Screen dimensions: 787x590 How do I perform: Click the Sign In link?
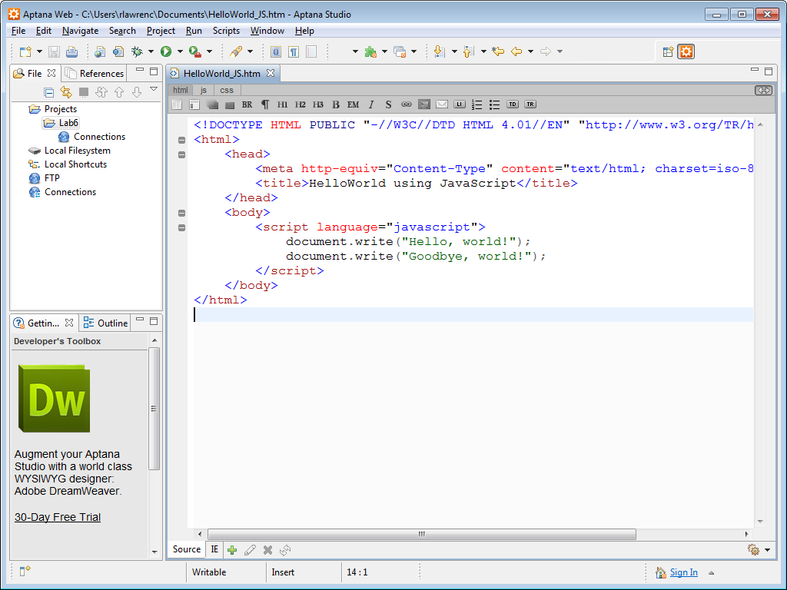pos(683,572)
